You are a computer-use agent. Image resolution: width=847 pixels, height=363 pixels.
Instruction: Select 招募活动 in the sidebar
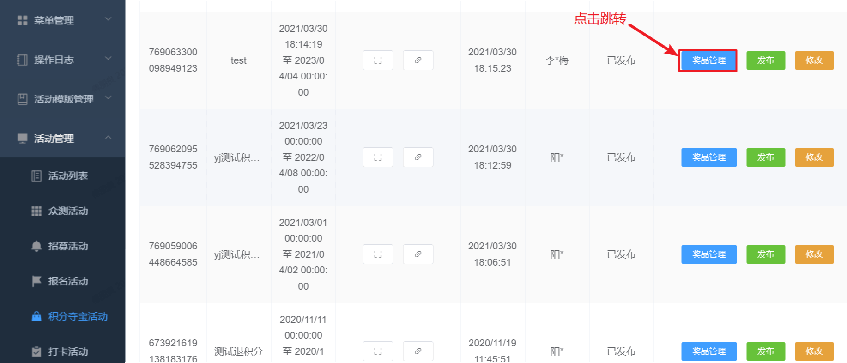pyautogui.click(x=63, y=246)
